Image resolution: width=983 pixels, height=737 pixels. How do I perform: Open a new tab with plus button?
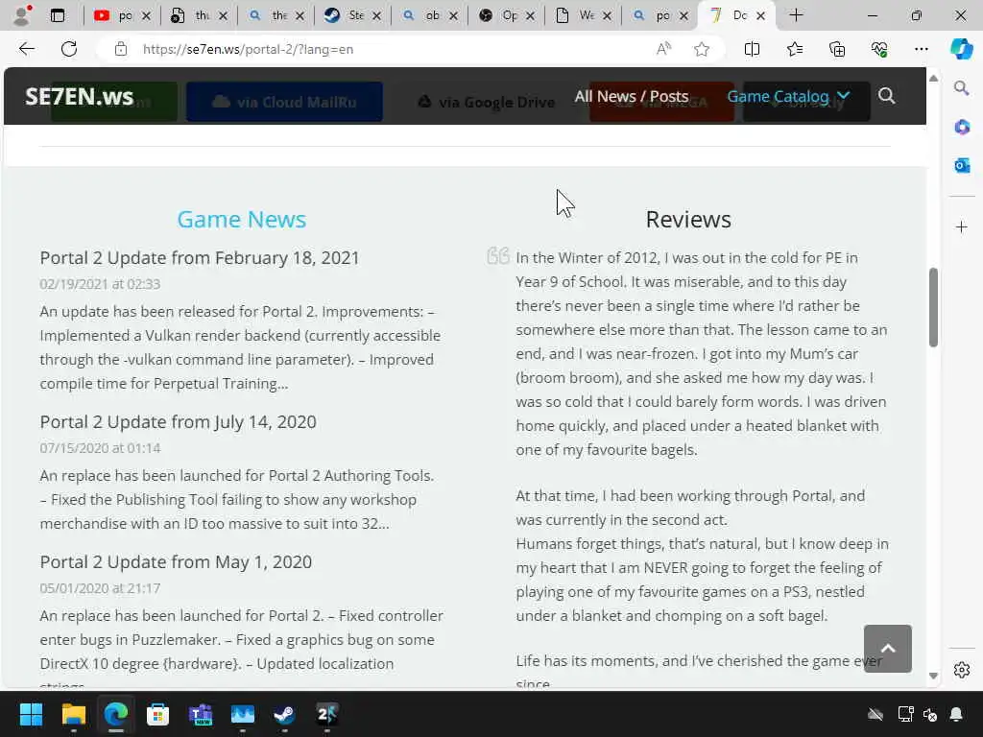click(x=796, y=15)
